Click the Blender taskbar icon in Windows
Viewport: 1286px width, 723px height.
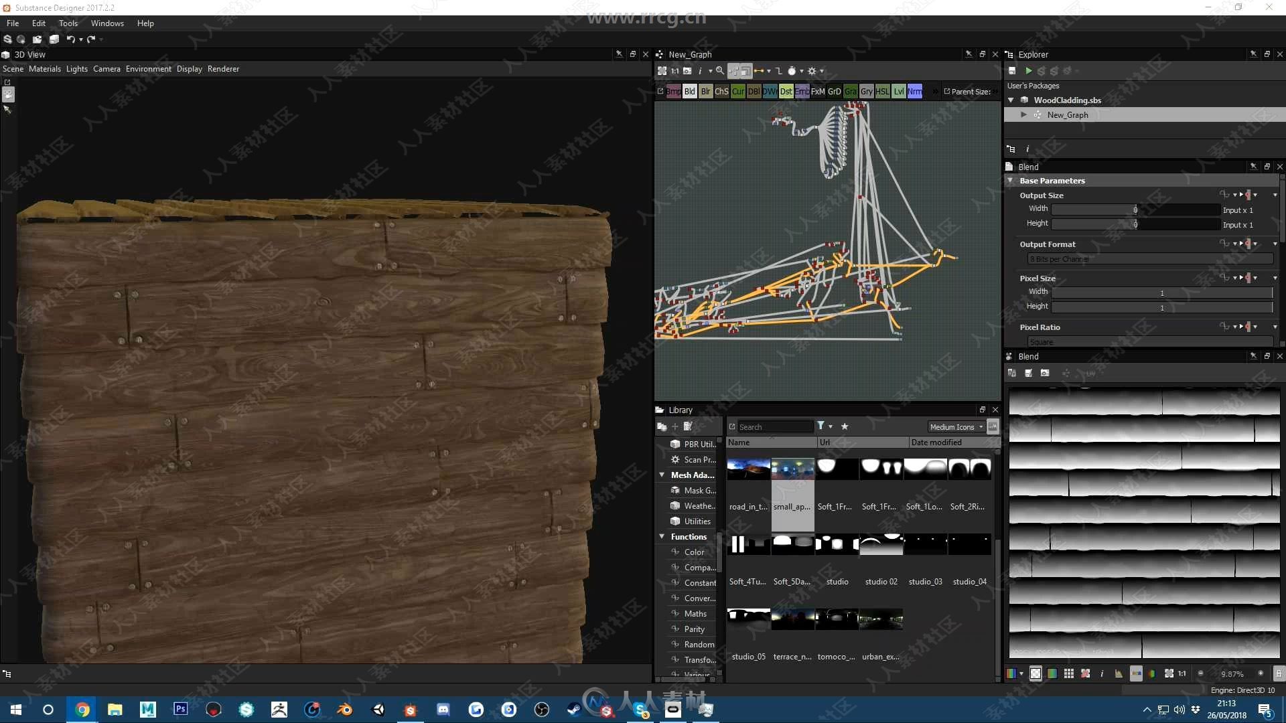(344, 709)
